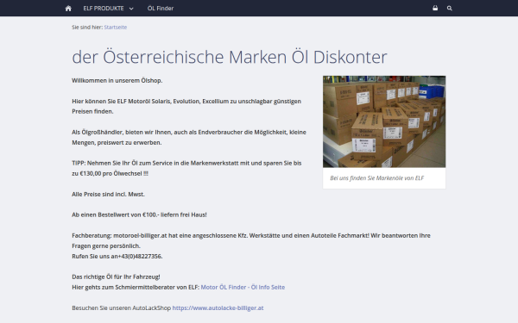This screenshot has height=323, width=518.
Task: Open the shopping cart icon
Action: tap(435, 8)
